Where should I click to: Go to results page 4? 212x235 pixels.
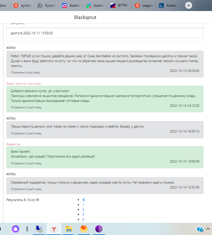coord(83,219)
